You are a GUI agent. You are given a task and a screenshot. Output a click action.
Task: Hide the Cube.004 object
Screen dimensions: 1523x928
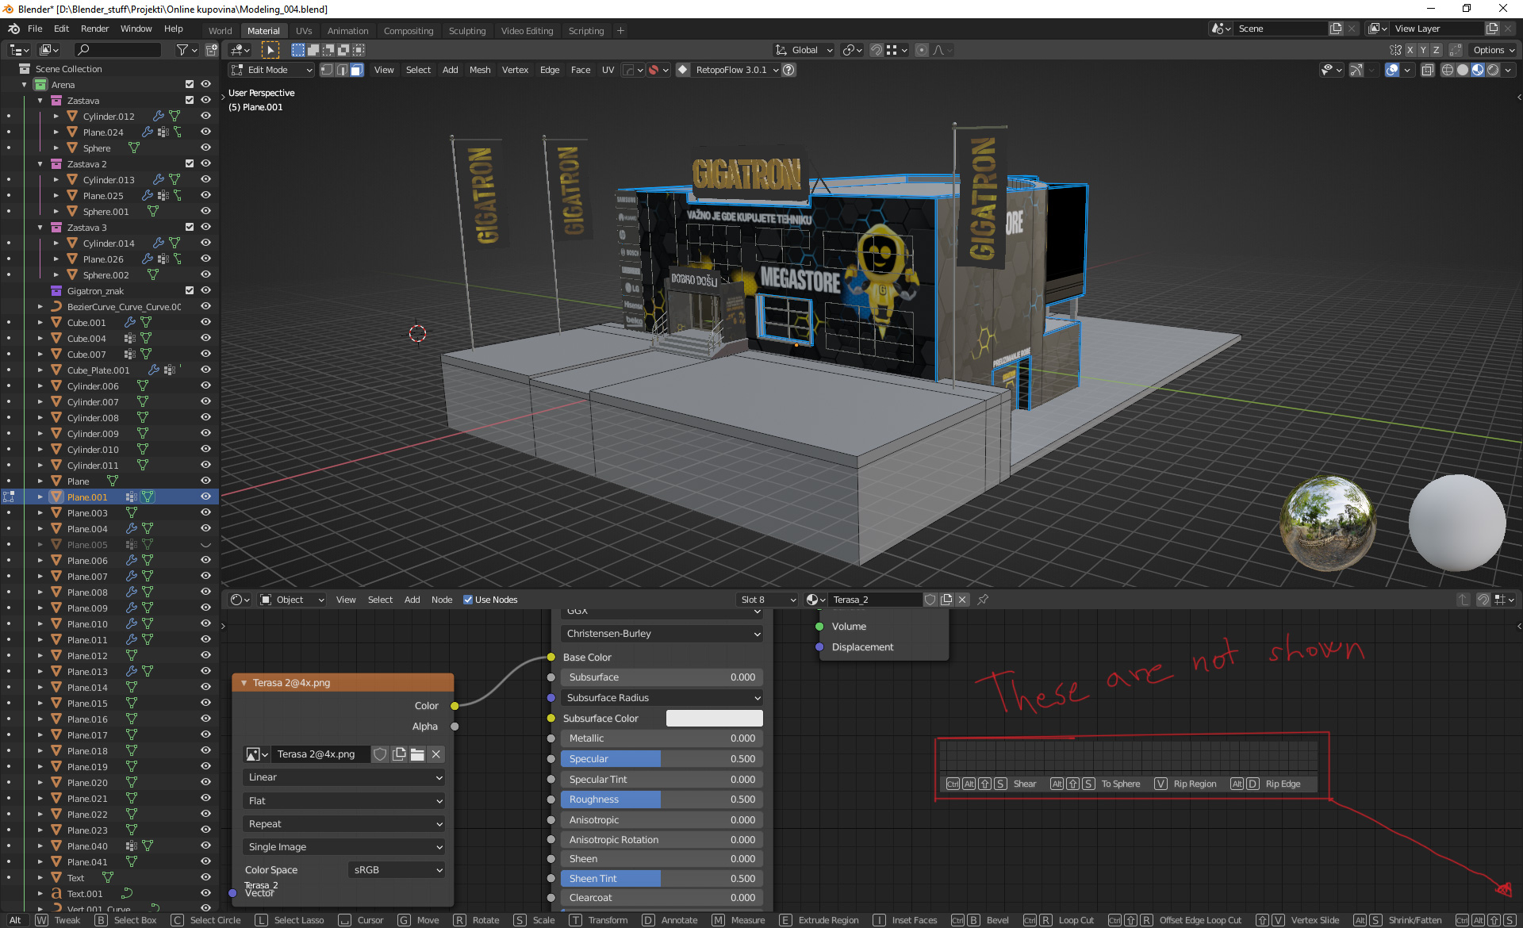[x=205, y=338]
